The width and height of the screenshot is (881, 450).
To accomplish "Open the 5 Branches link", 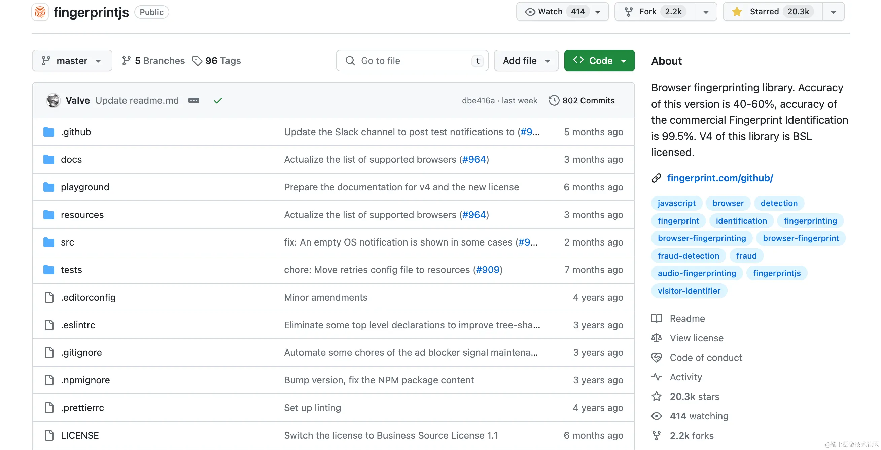I will pyautogui.click(x=153, y=61).
